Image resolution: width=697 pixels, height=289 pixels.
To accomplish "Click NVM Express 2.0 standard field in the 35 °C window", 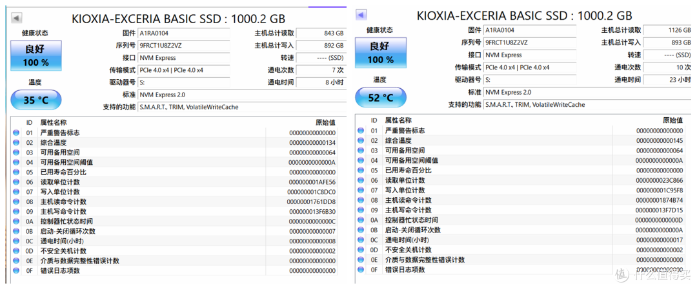I will pyautogui.click(x=242, y=95).
